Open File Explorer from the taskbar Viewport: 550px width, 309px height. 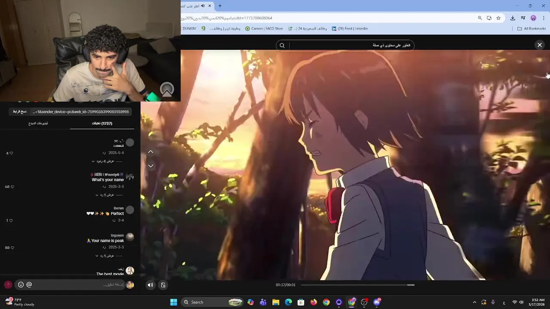tap(276, 302)
